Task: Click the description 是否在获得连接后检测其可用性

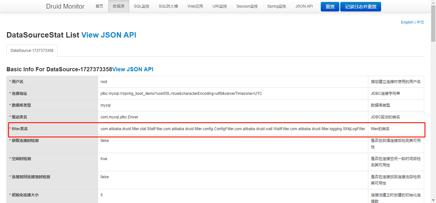Action: tap(396, 144)
